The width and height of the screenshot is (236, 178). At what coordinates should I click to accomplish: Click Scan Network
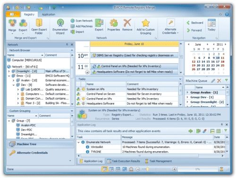pyautogui.click(x=82, y=21)
